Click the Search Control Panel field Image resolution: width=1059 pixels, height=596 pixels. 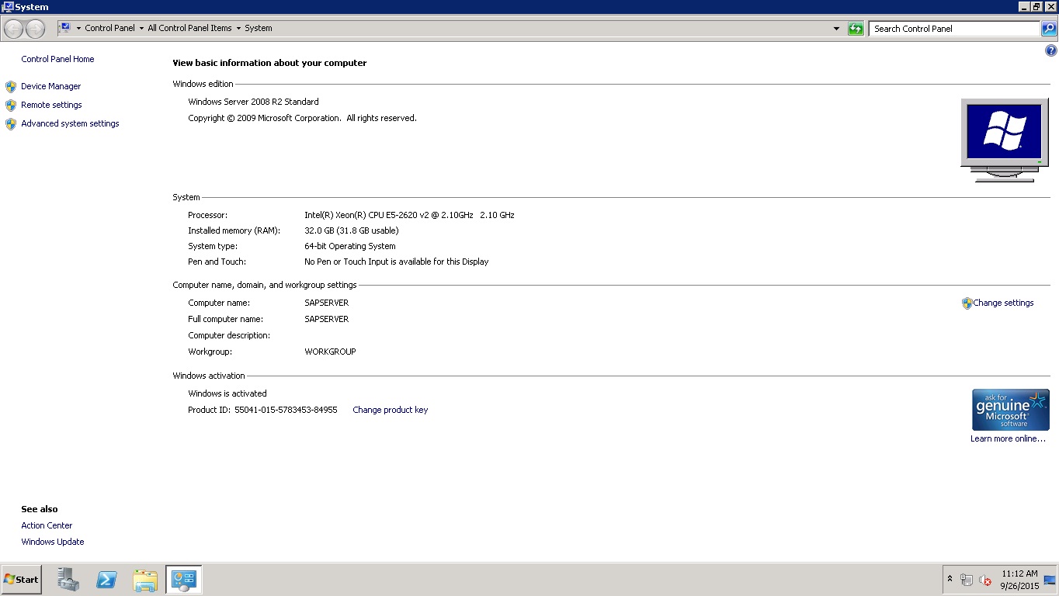click(953, 29)
